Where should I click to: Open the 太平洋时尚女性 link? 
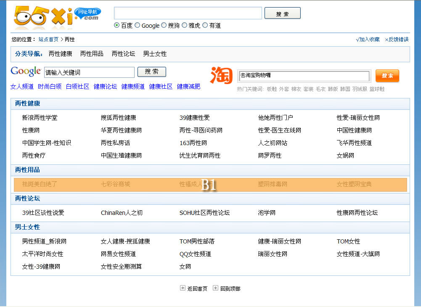(x=43, y=254)
